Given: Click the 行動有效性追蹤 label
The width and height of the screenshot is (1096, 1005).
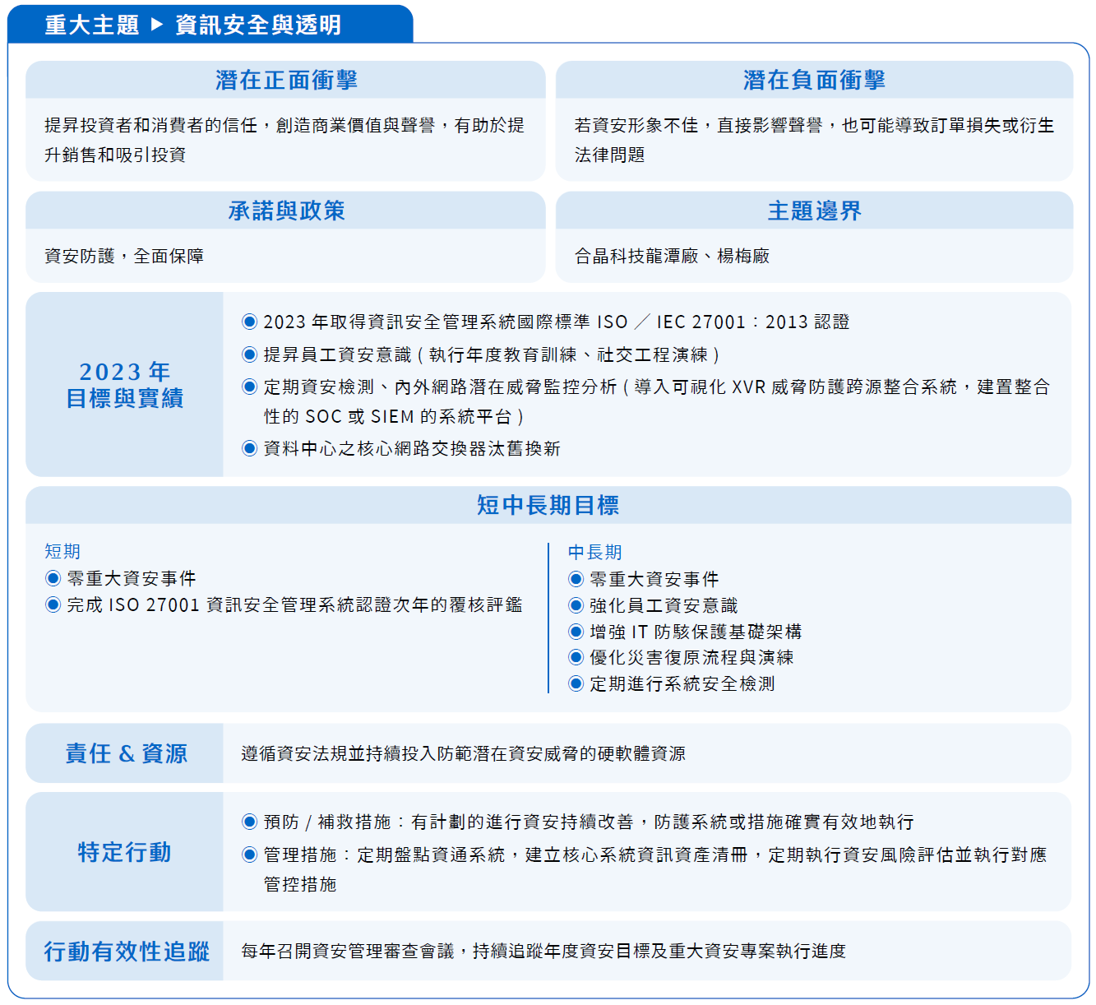Looking at the screenshot, I should [x=127, y=951].
